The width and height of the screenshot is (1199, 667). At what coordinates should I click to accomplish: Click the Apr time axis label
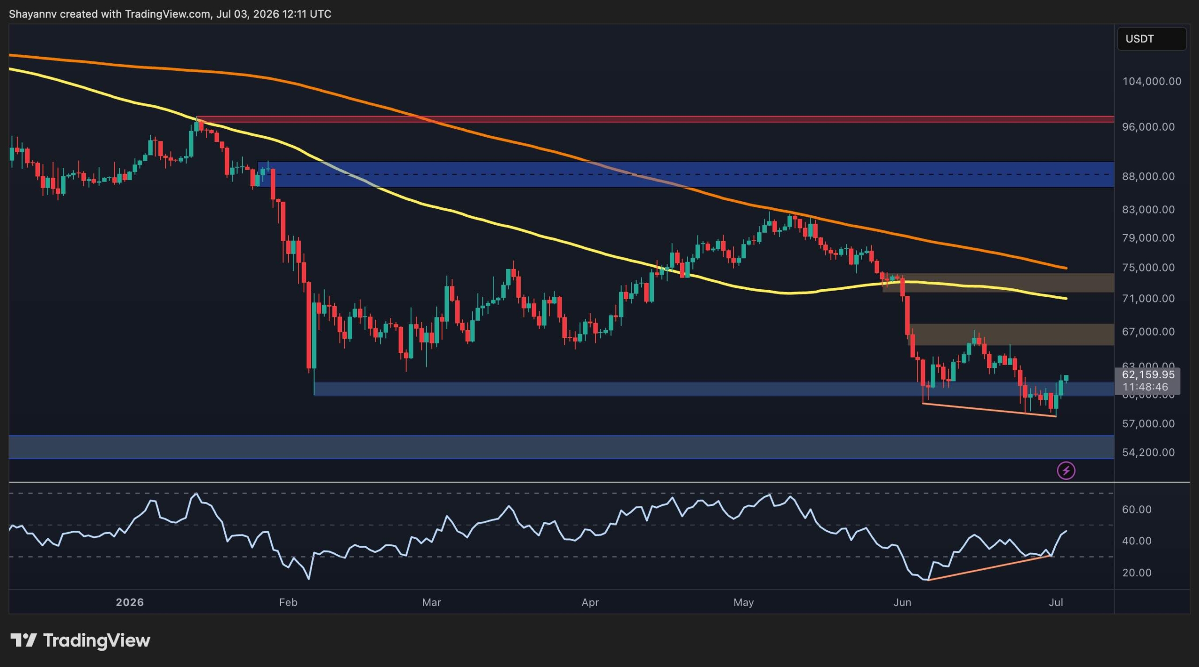coord(590,602)
